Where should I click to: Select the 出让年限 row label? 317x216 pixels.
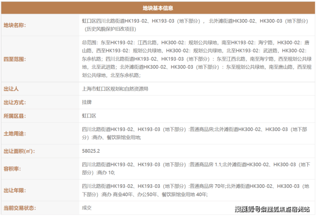(15, 190)
